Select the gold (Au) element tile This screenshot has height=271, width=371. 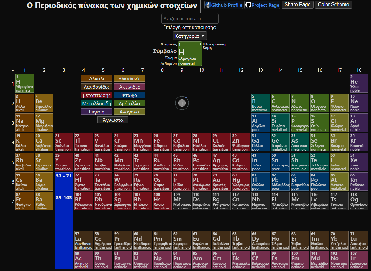[x=221, y=181]
